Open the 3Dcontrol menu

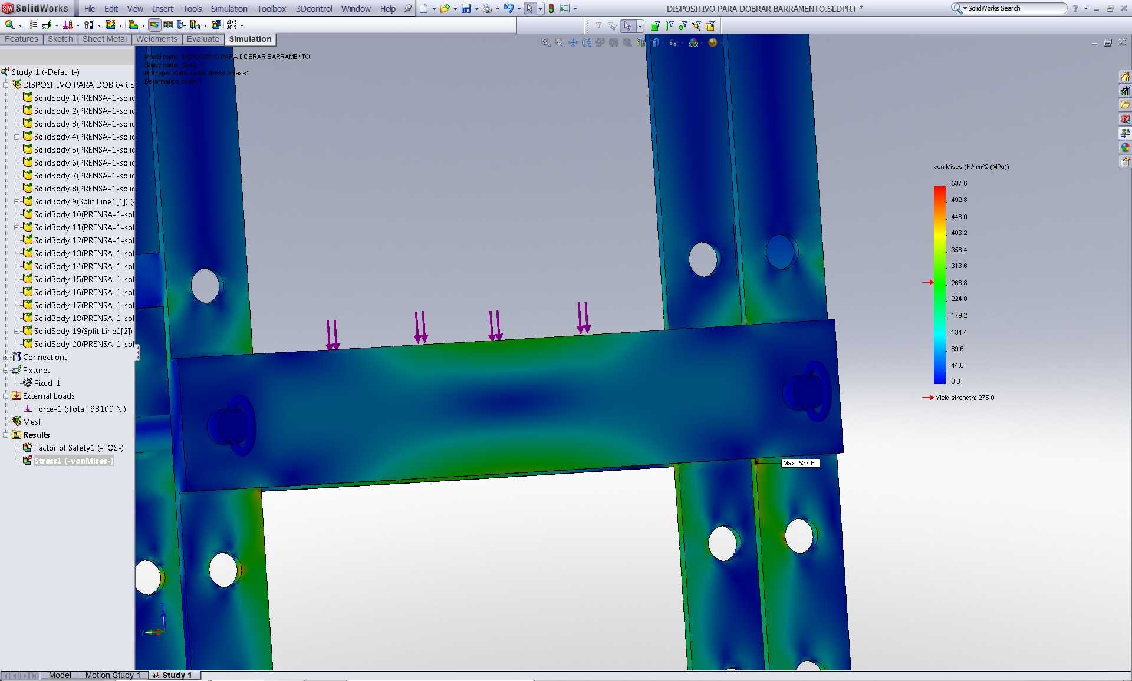point(314,9)
